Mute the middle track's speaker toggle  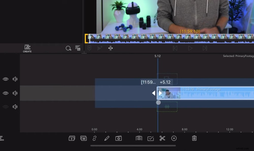[15, 93]
